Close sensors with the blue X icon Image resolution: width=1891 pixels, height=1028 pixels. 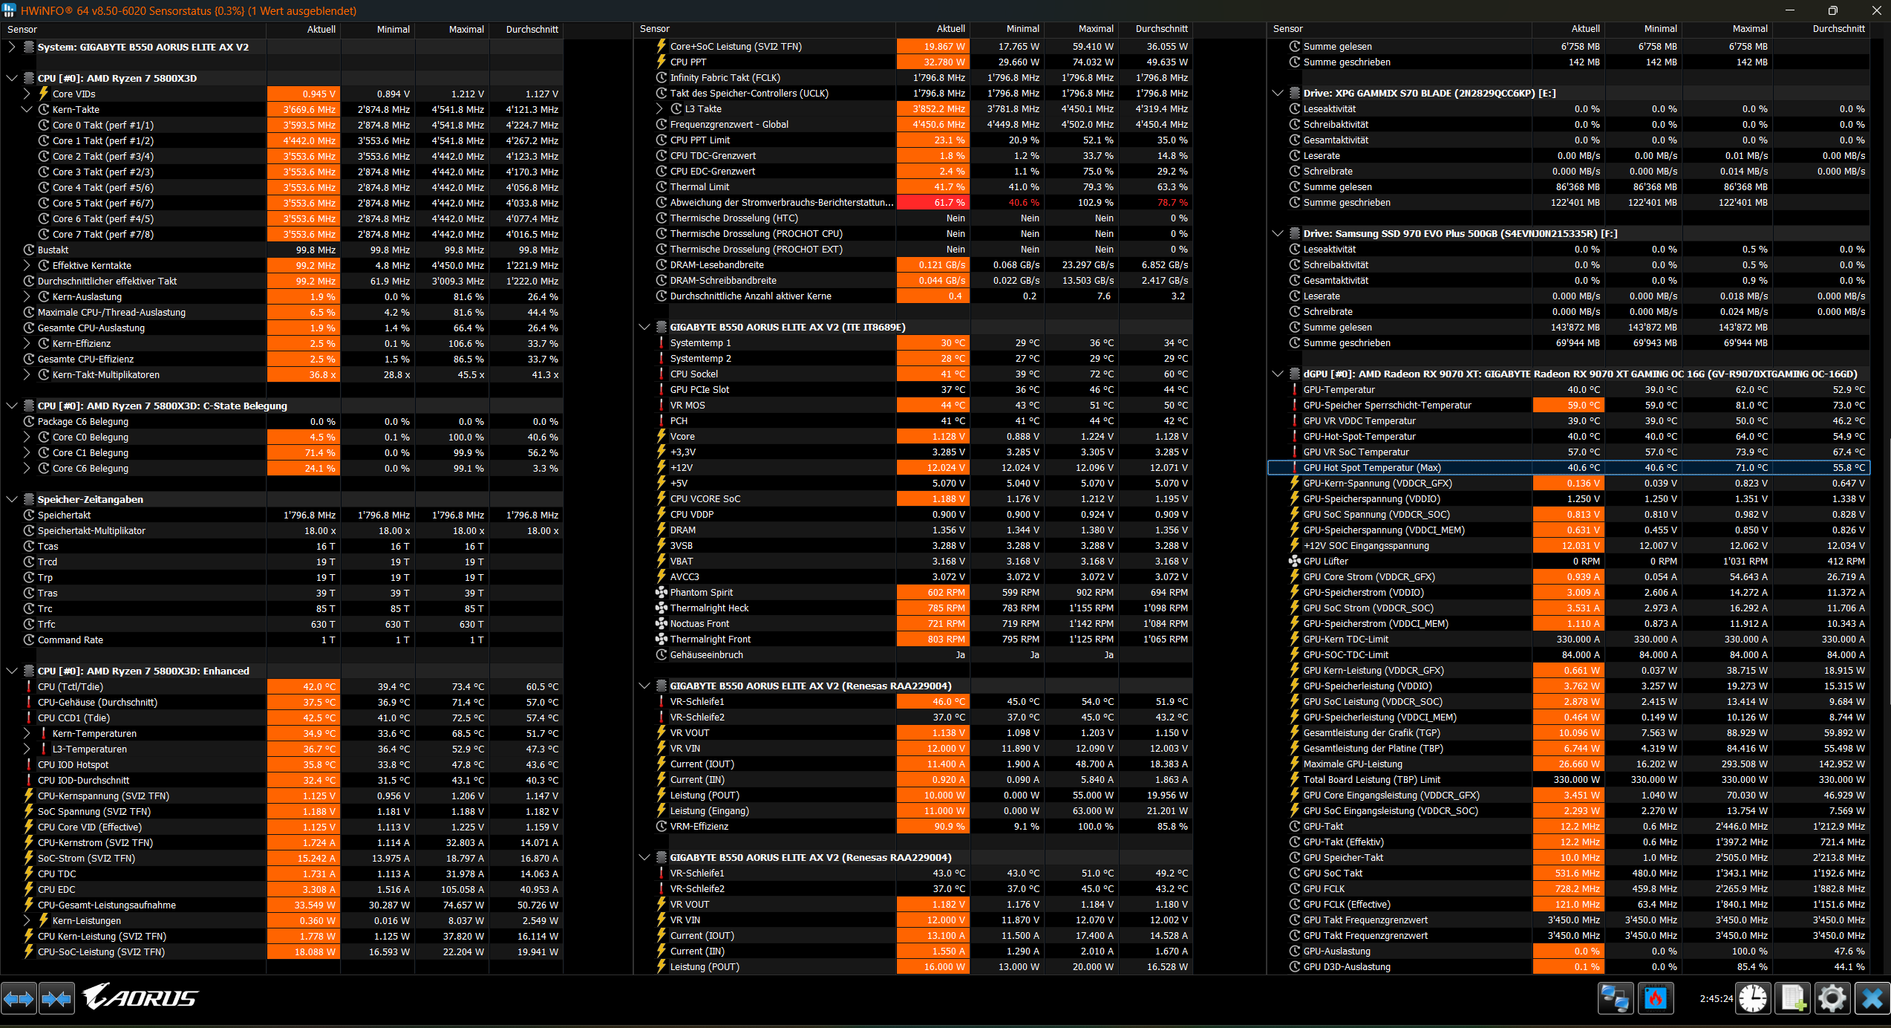coord(1872,998)
